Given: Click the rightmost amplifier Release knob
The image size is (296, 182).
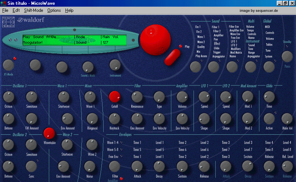Looking at the screenshot, I should [287, 167].
